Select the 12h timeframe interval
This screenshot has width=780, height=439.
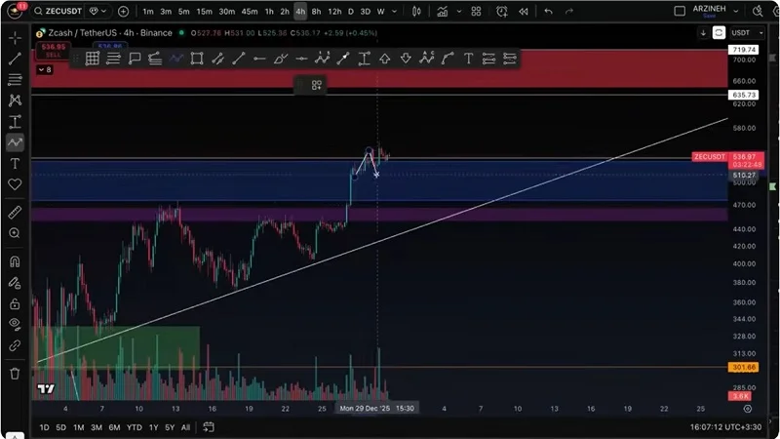click(334, 12)
